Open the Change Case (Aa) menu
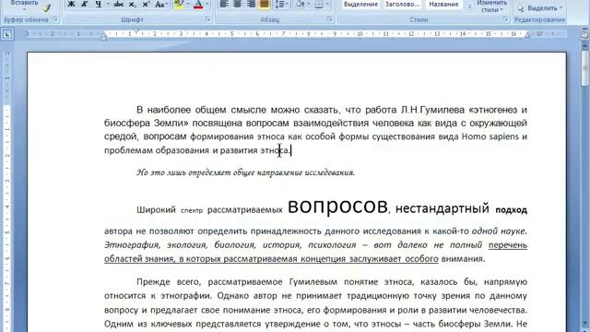Viewport: 590px width, 332px height. point(160,5)
